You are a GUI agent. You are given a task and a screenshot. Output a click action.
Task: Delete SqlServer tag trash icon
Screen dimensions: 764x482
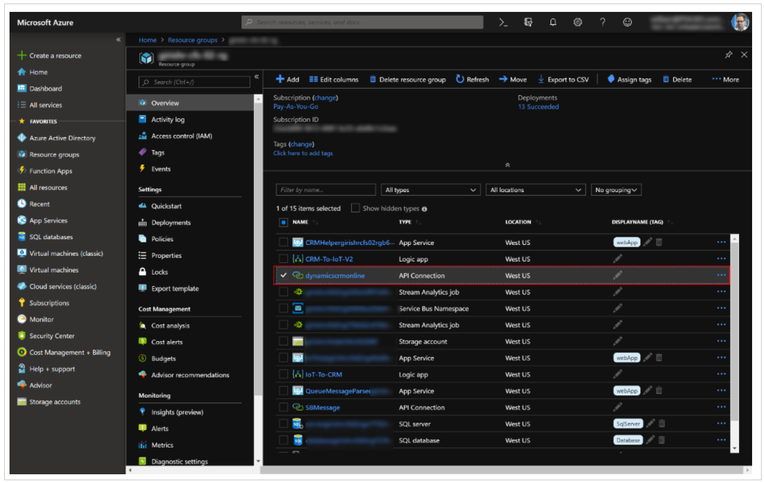click(662, 424)
